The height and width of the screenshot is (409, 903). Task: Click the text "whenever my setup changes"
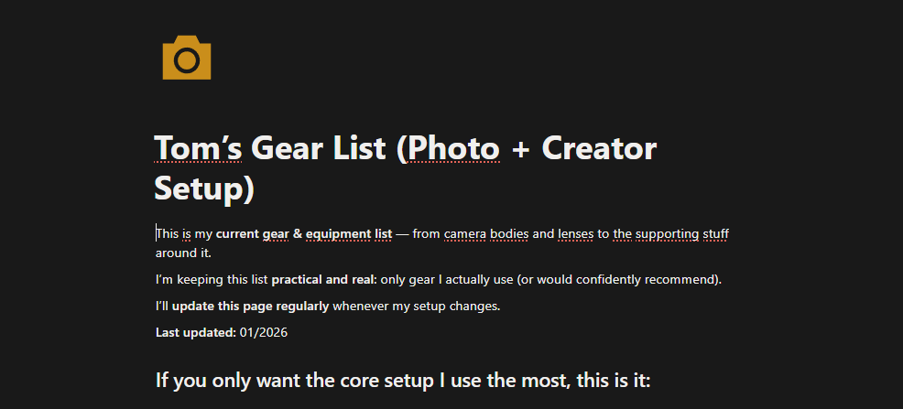click(x=415, y=306)
